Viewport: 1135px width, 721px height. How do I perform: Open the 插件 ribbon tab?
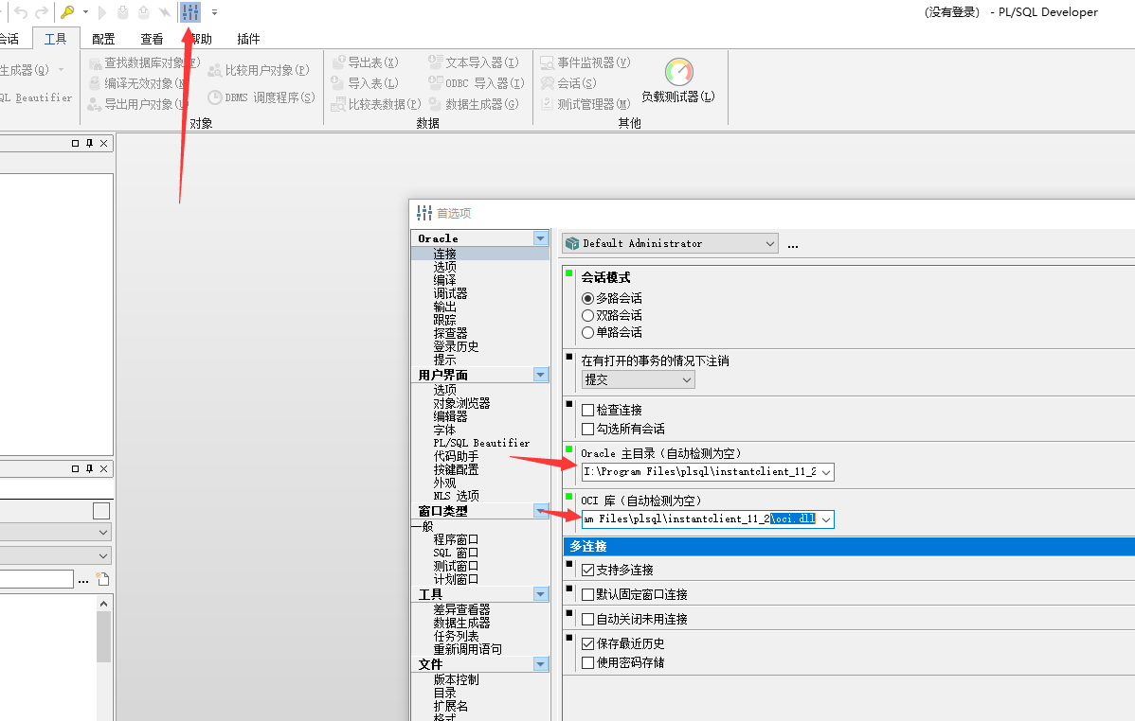[248, 39]
